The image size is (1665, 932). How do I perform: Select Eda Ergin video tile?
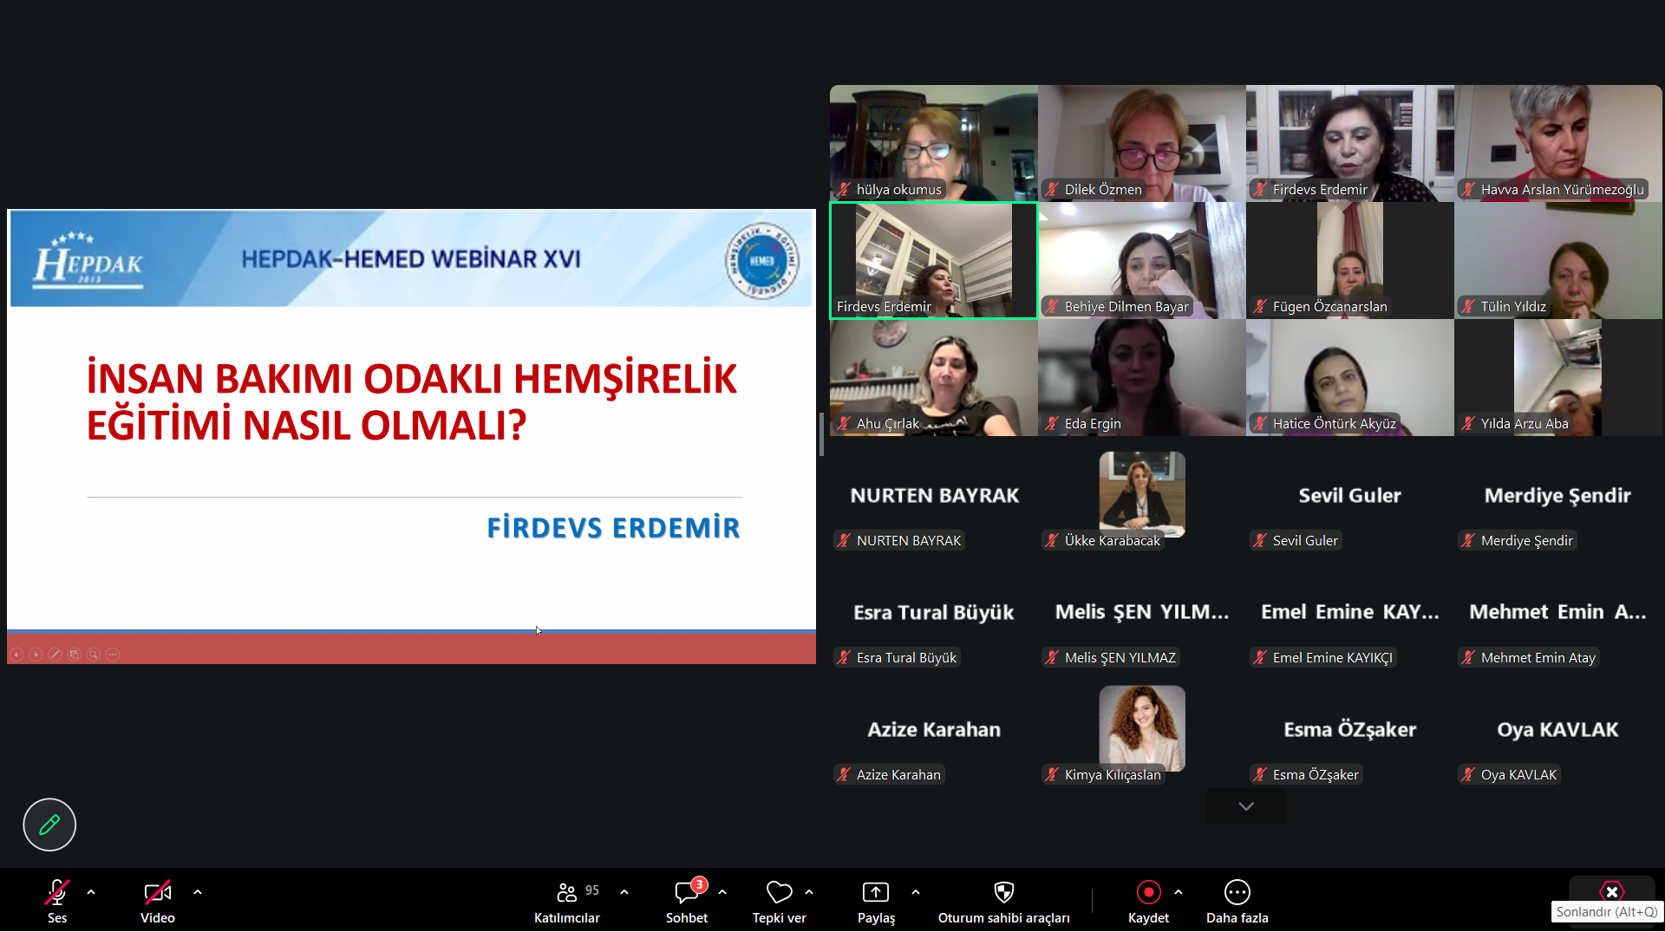1142,377
